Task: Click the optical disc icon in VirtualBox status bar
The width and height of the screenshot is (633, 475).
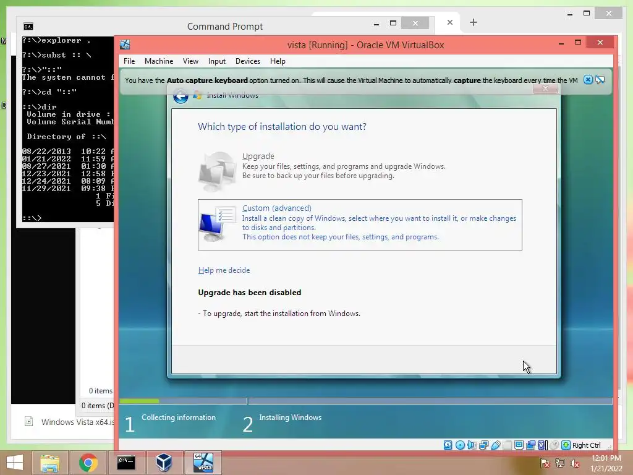Action: (x=460, y=445)
